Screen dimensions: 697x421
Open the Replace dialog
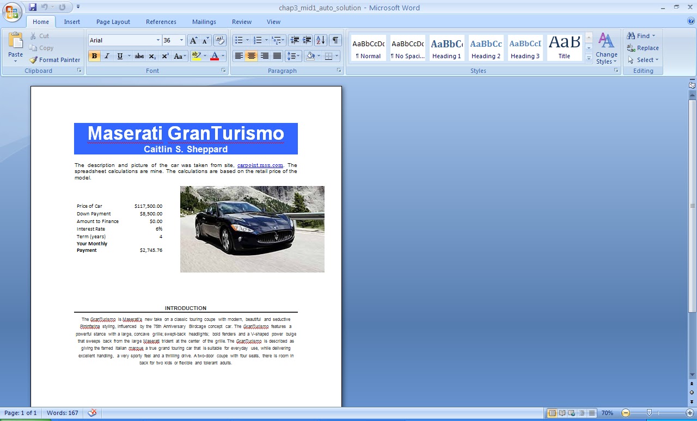pos(643,48)
